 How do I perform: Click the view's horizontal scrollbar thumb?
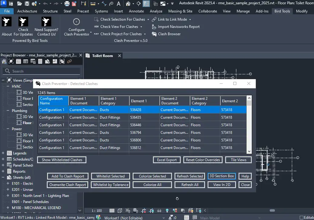coord(272,211)
